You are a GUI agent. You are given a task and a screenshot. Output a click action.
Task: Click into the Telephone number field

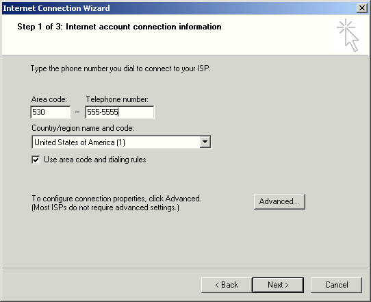pos(120,112)
